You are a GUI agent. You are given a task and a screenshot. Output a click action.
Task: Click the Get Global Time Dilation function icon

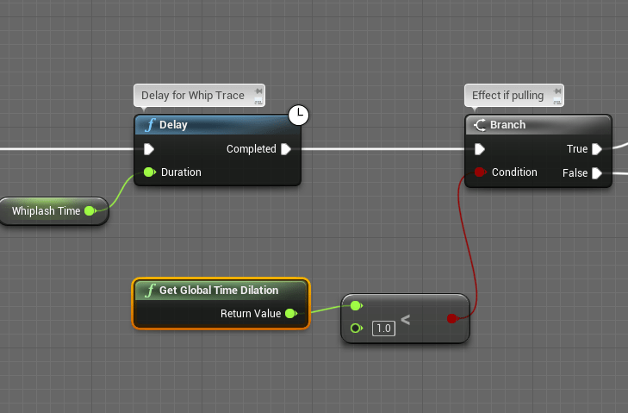pos(150,290)
